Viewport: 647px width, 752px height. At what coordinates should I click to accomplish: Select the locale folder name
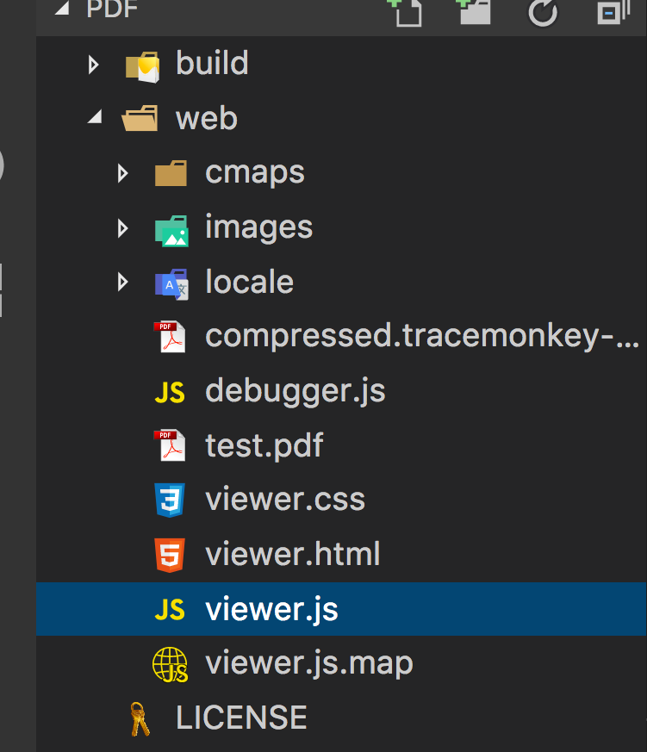click(249, 283)
